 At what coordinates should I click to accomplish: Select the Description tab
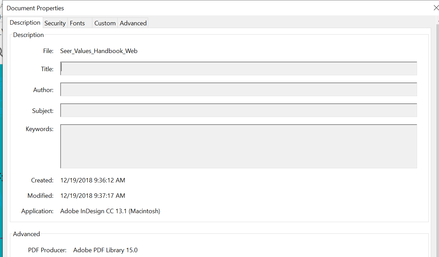pos(25,23)
